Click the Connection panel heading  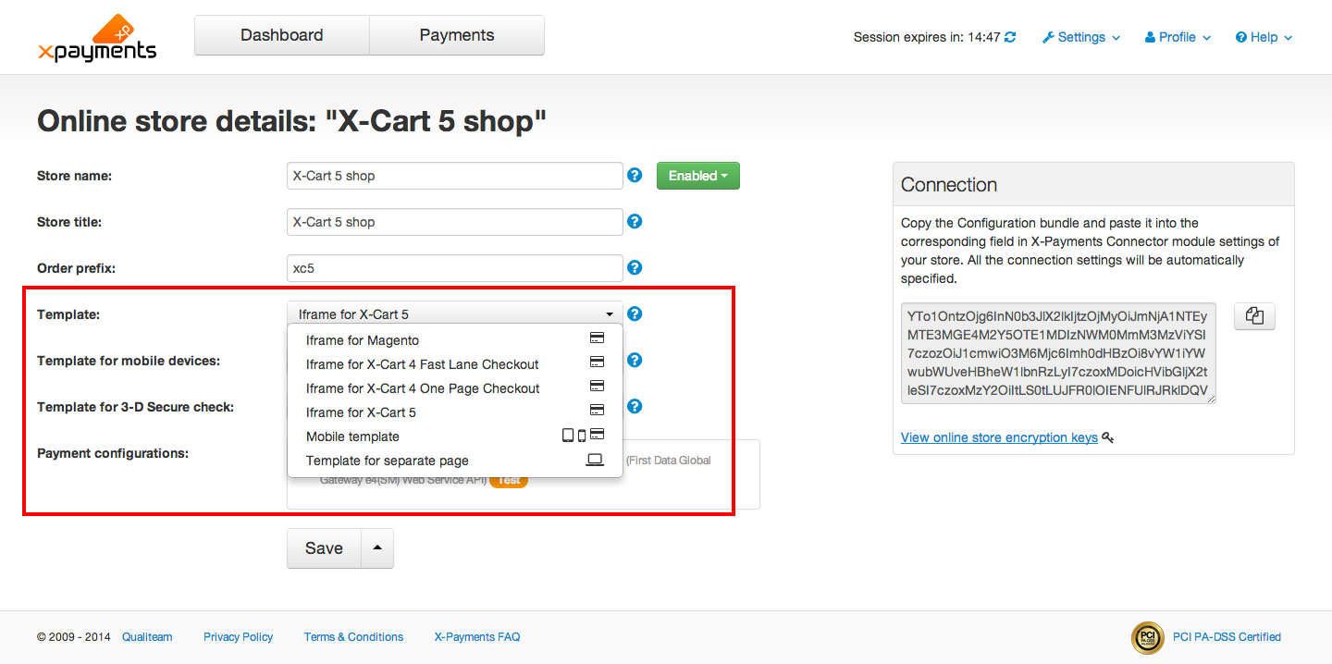click(949, 185)
